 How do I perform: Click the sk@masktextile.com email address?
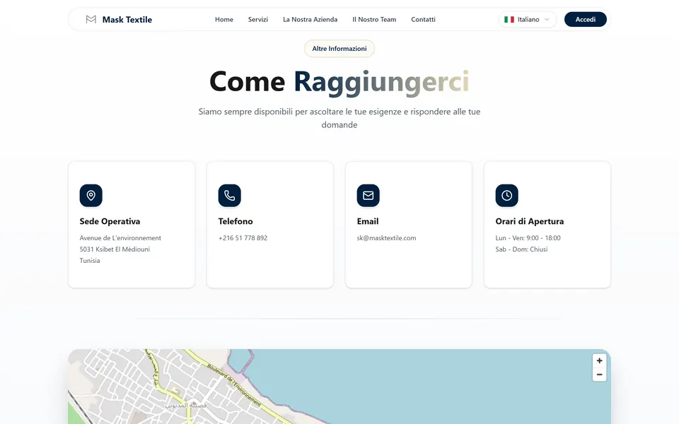386,238
